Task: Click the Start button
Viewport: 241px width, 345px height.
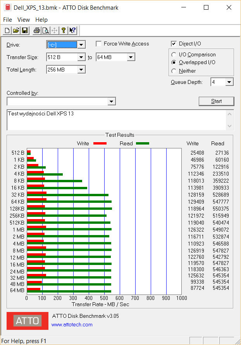Action: pos(217,101)
